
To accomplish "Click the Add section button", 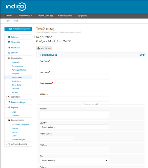I will [44, 48].
